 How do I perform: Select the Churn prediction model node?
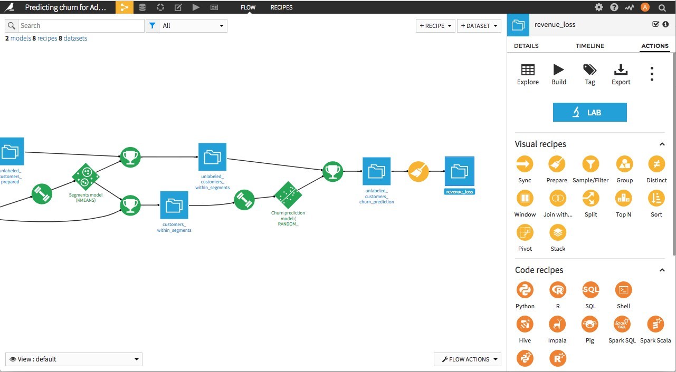click(x=288, y=195)
